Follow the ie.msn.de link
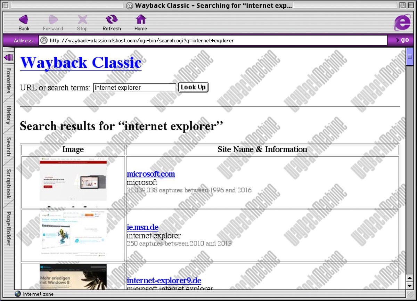Viewport: 417px width, 301px height. point(142,227)
